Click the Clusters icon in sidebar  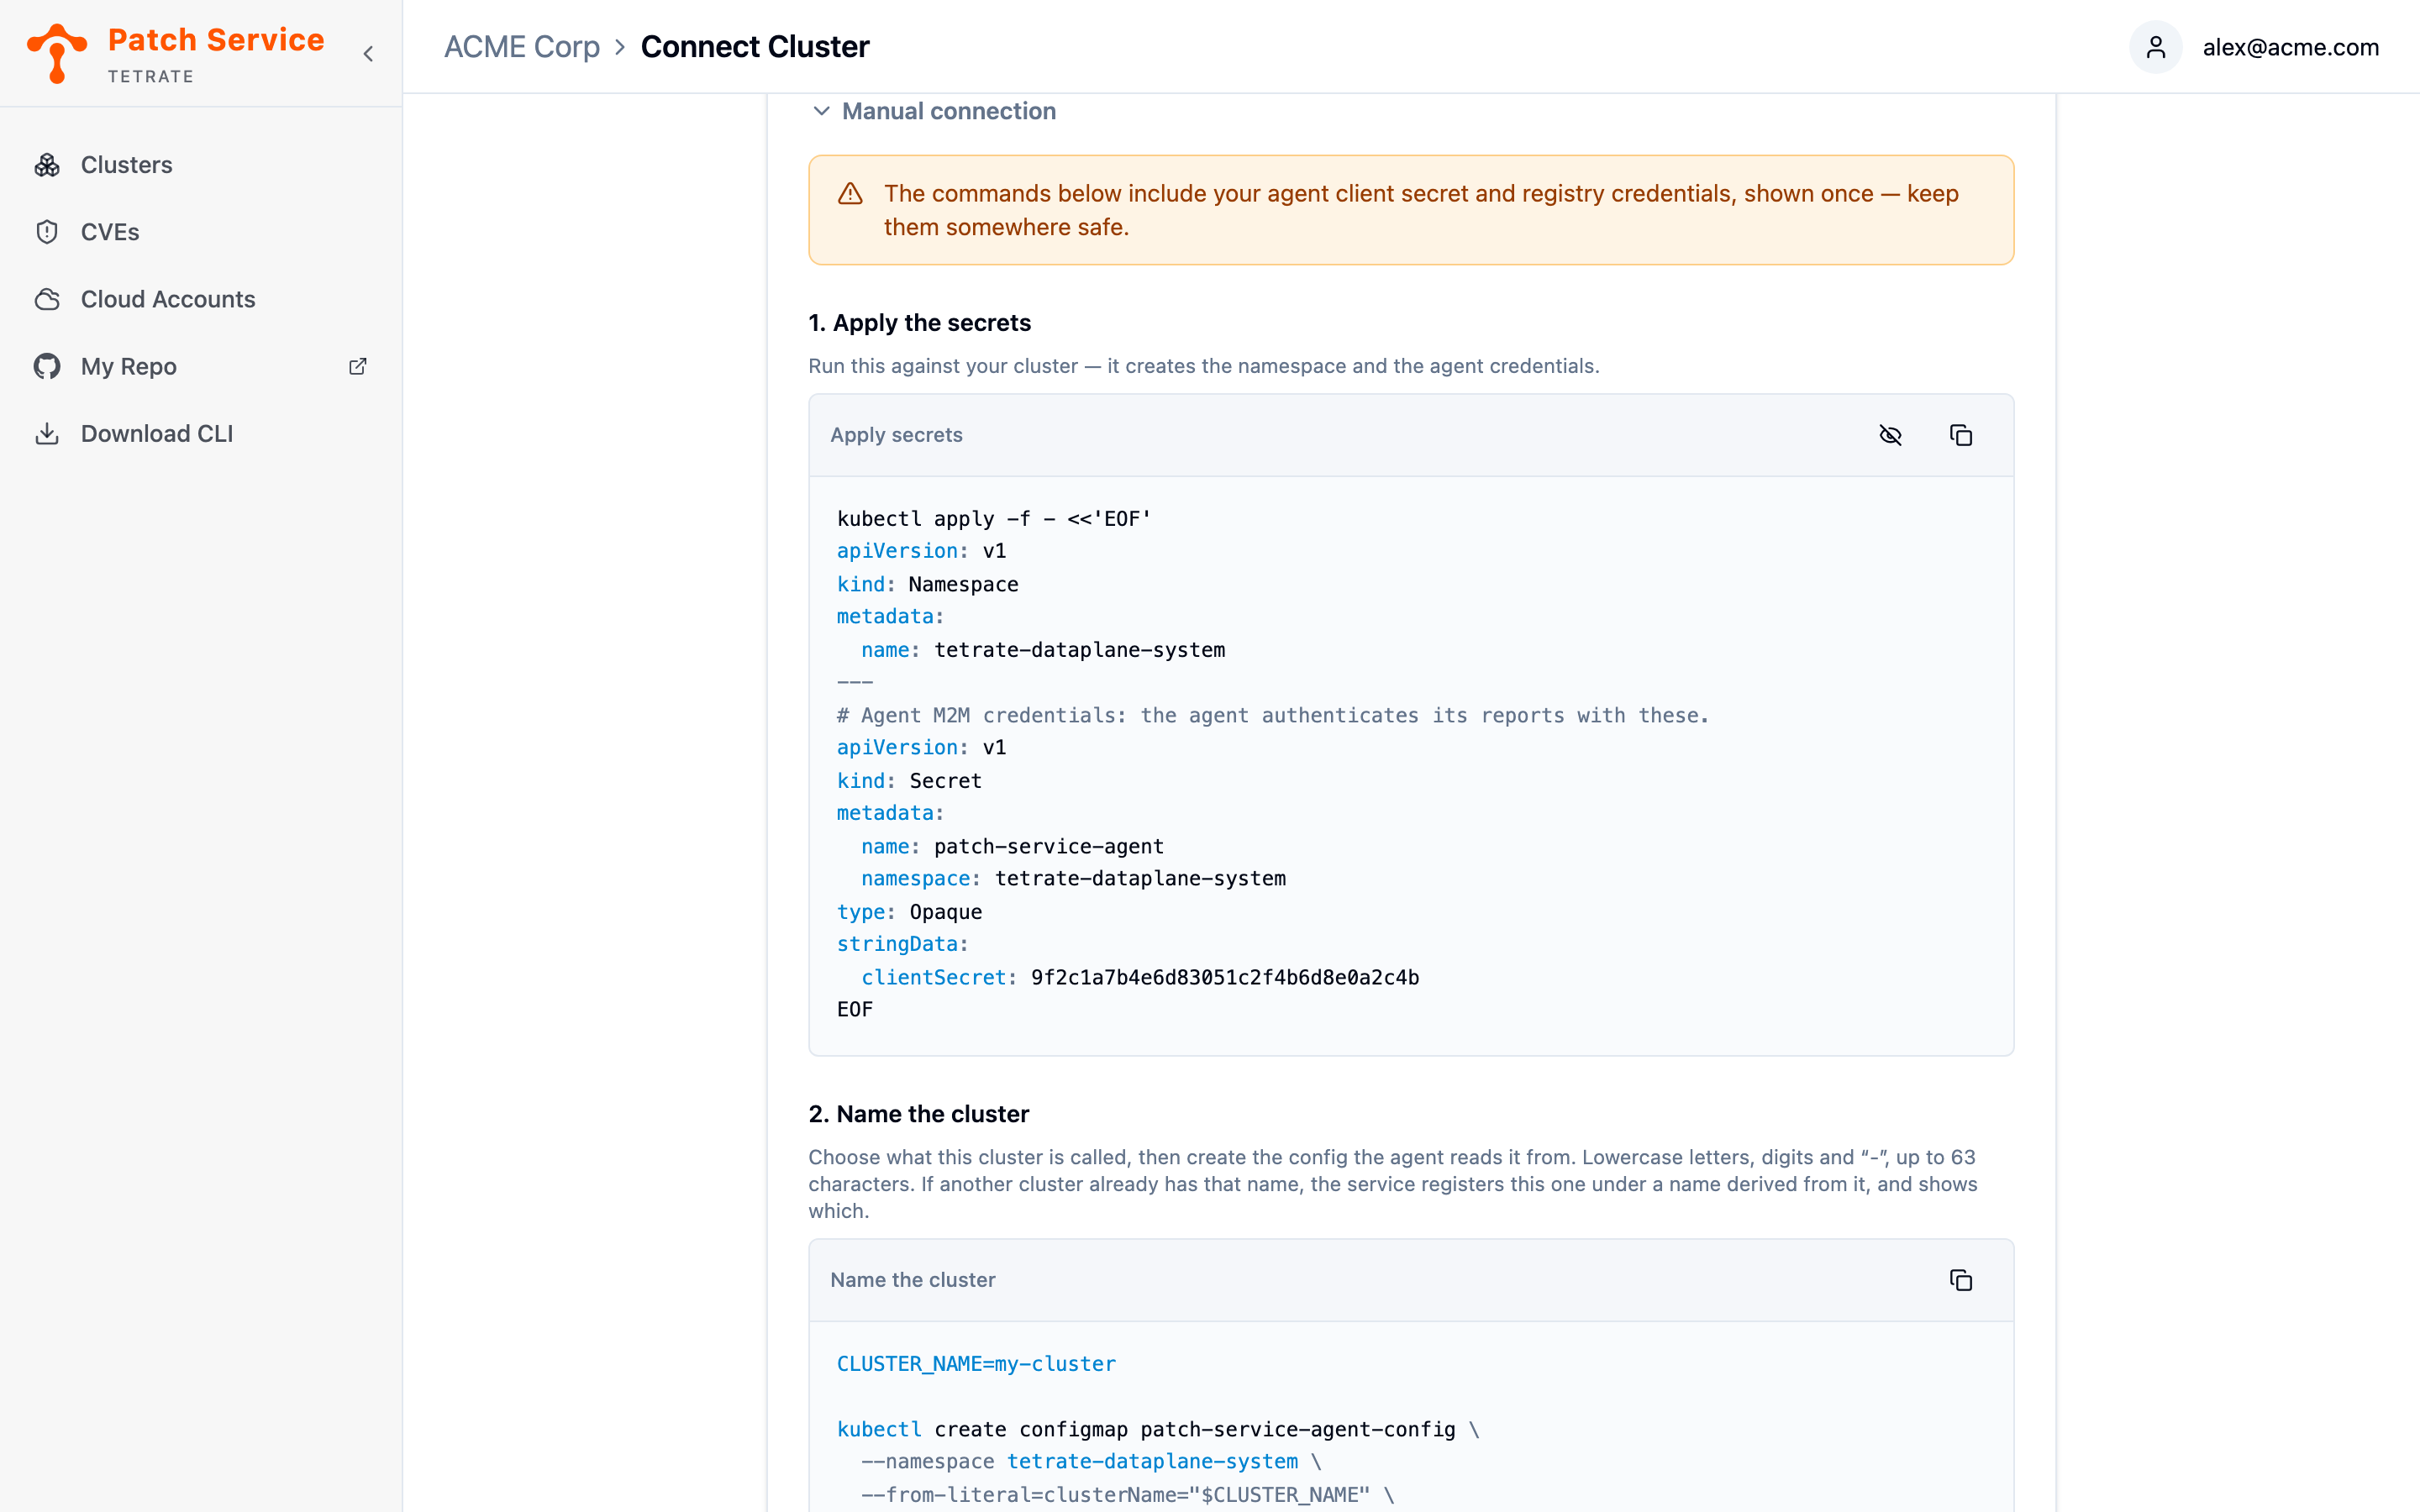click(47, 165)
